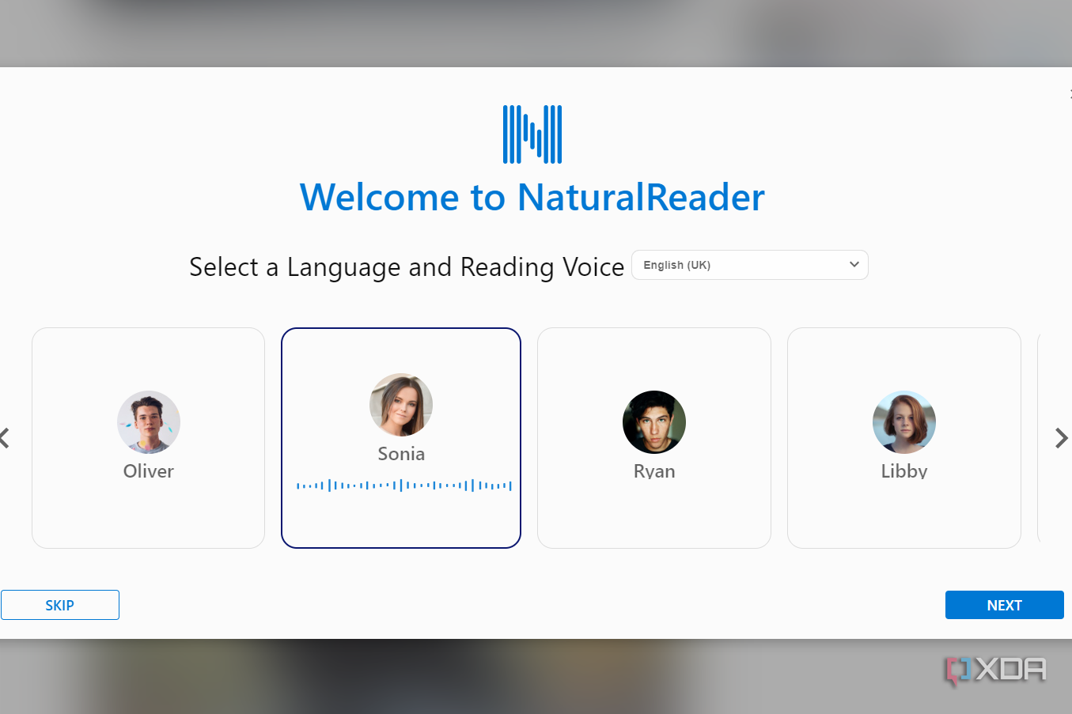
Task: Click Sonia's avatar photo
Action: click(401, 405)
